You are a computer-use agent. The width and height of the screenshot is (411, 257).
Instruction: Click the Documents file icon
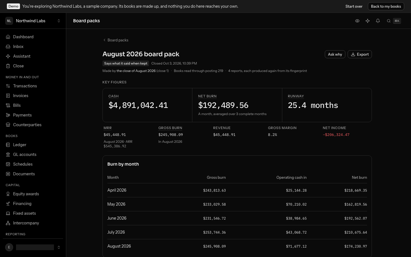(8, 174)
